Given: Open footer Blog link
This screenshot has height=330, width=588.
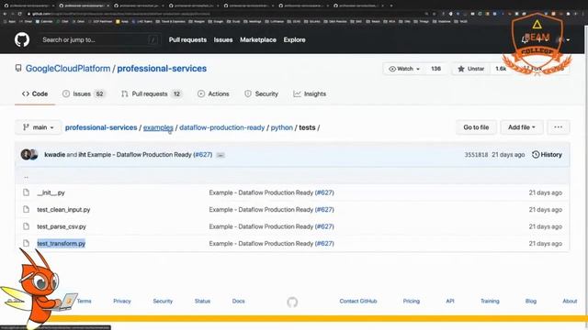Looking at the screenshot, I should [531, 301].
